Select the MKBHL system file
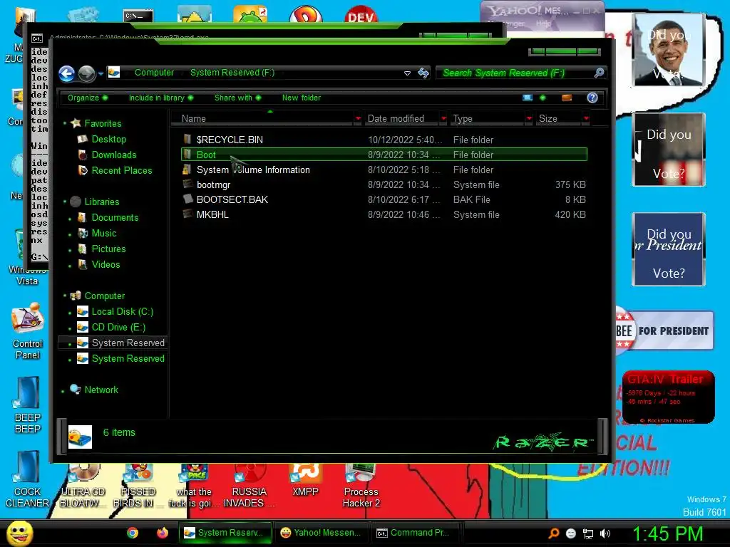 [x=384, y=214]
